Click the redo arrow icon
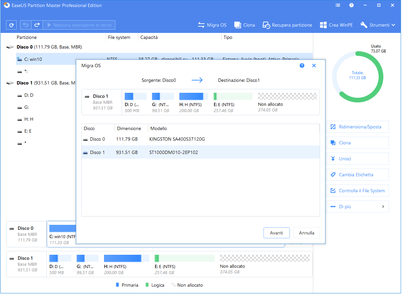402x294 pixels. tap(37, 25)
